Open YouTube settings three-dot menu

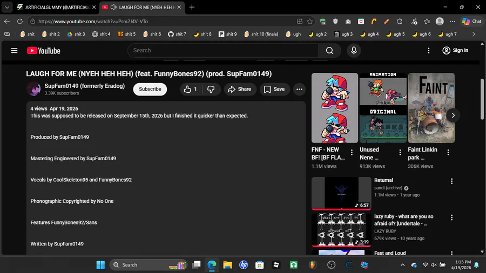(428, 51)
